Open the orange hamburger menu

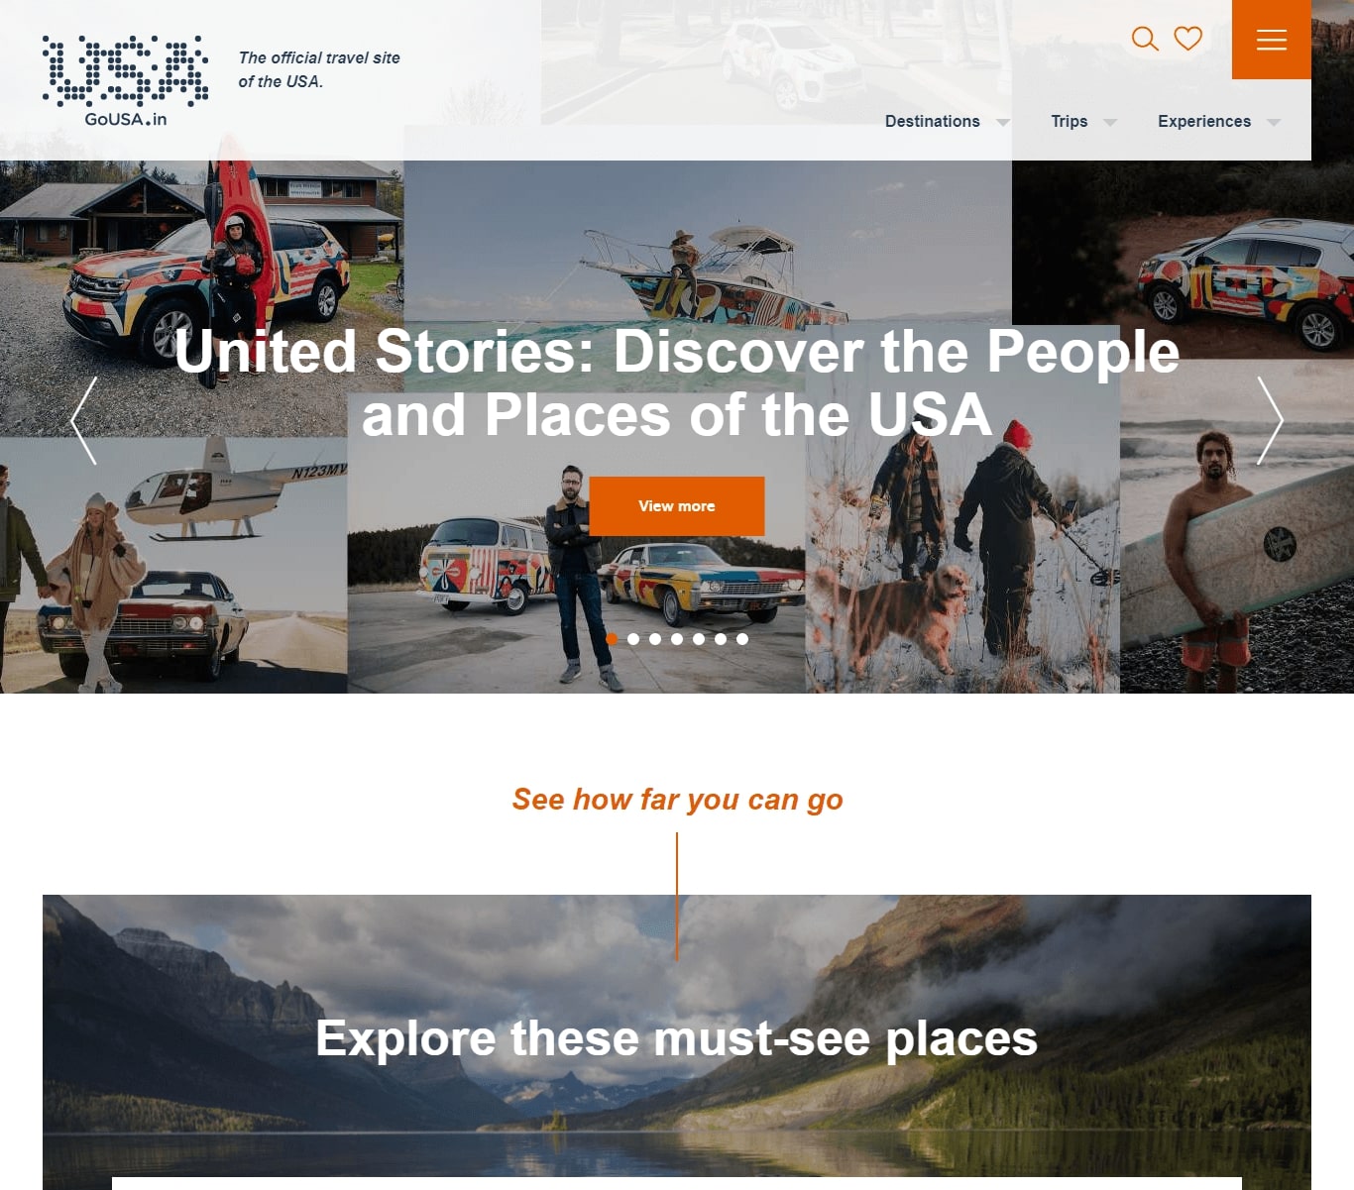1272,40
